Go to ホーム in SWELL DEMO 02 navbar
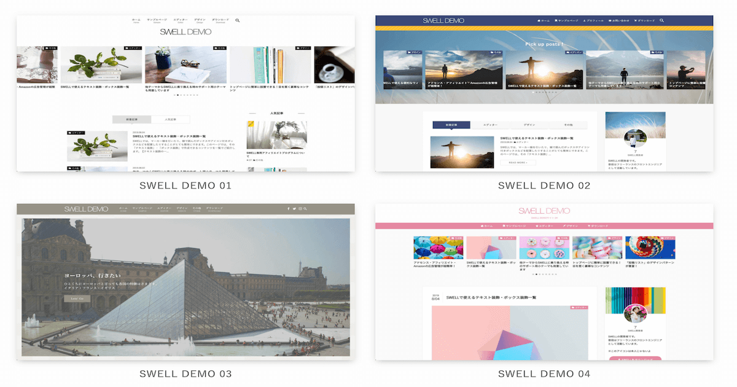The image size is (737, 387). click(x=544, y=20)
